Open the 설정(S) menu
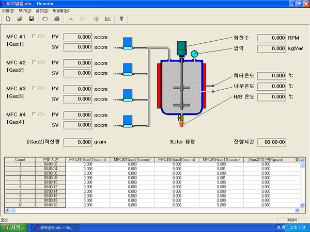Viewport: 310px width, 232px height. pos(42,10)
